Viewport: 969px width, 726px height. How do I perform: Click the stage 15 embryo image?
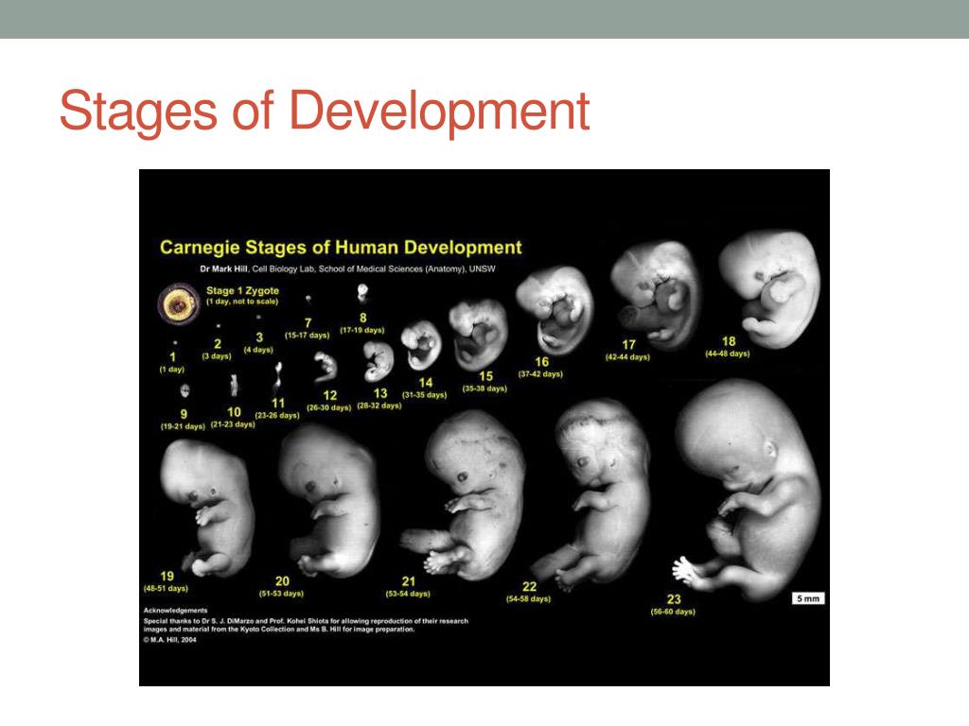[x=478, y=334]
